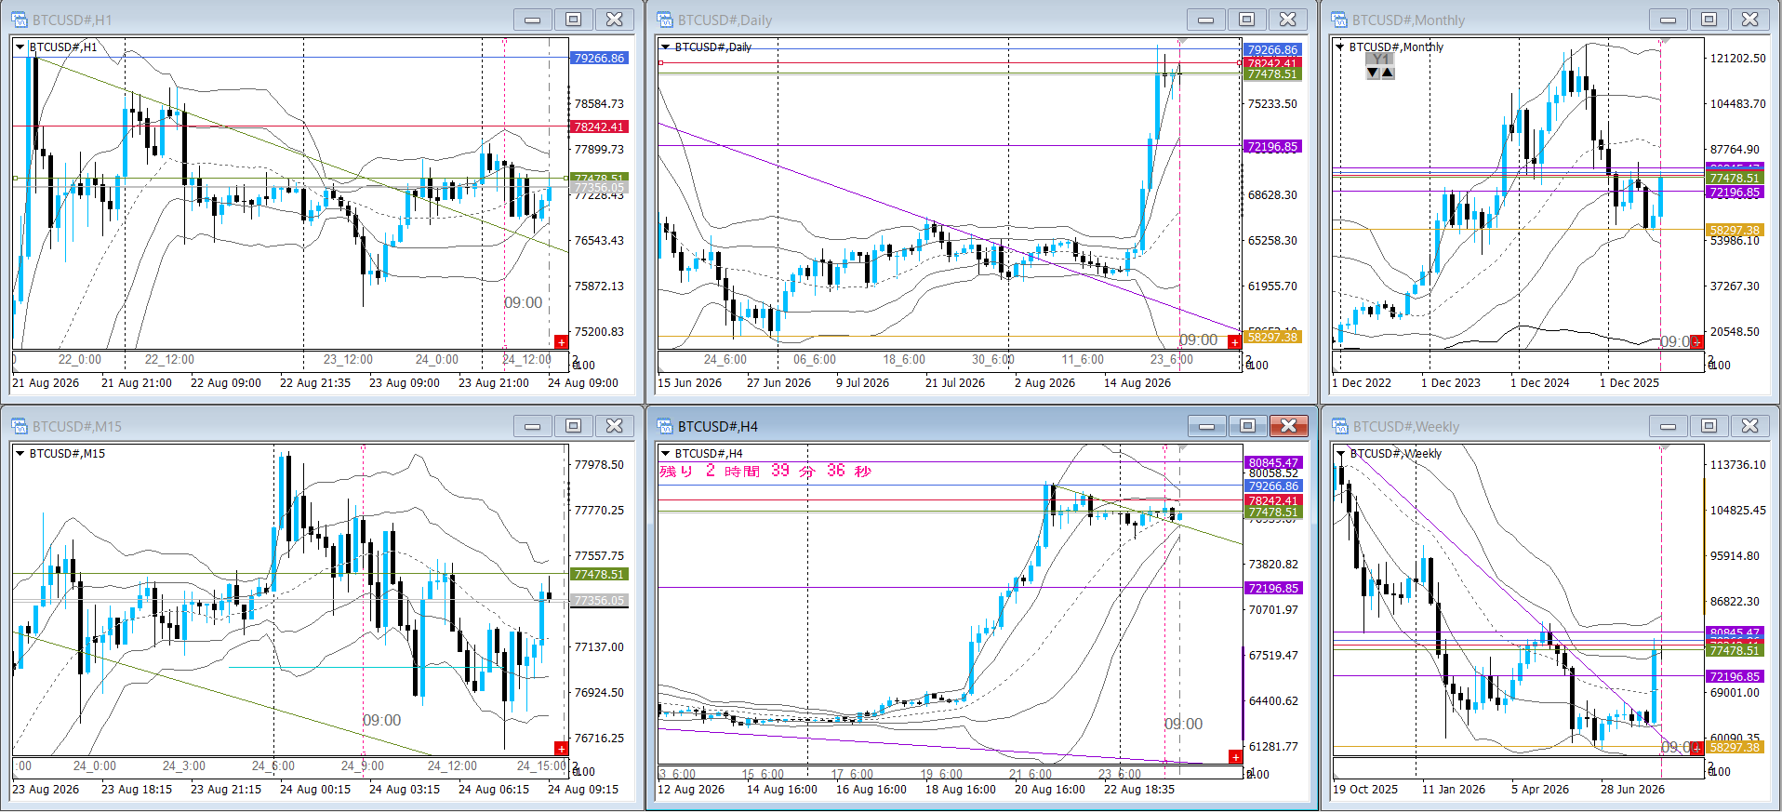Click the purple 72196.85 price label in Weekly chart
Viewport: 1782px width, 812px height.
pos(1735,676)
